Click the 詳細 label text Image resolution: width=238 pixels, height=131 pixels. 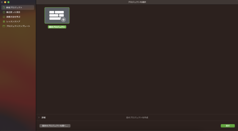[x=43, y=118]
